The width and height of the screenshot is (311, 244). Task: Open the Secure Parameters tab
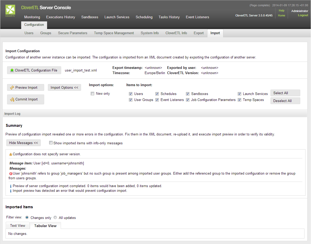(73, 33)
